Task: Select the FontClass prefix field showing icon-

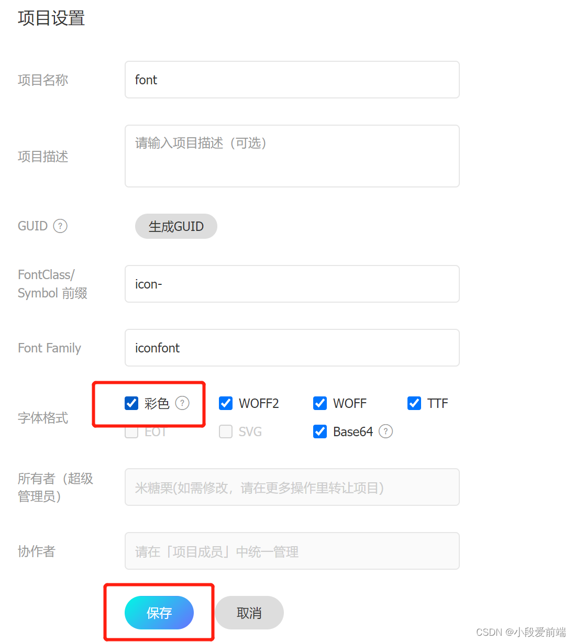Action: [x=292, y=284]
